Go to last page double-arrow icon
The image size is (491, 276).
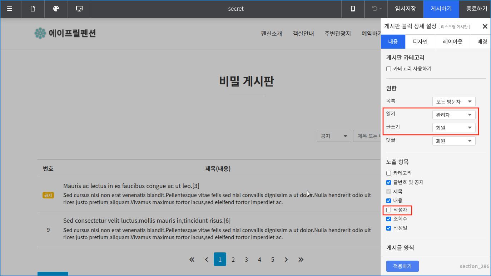tap(301, 260)
